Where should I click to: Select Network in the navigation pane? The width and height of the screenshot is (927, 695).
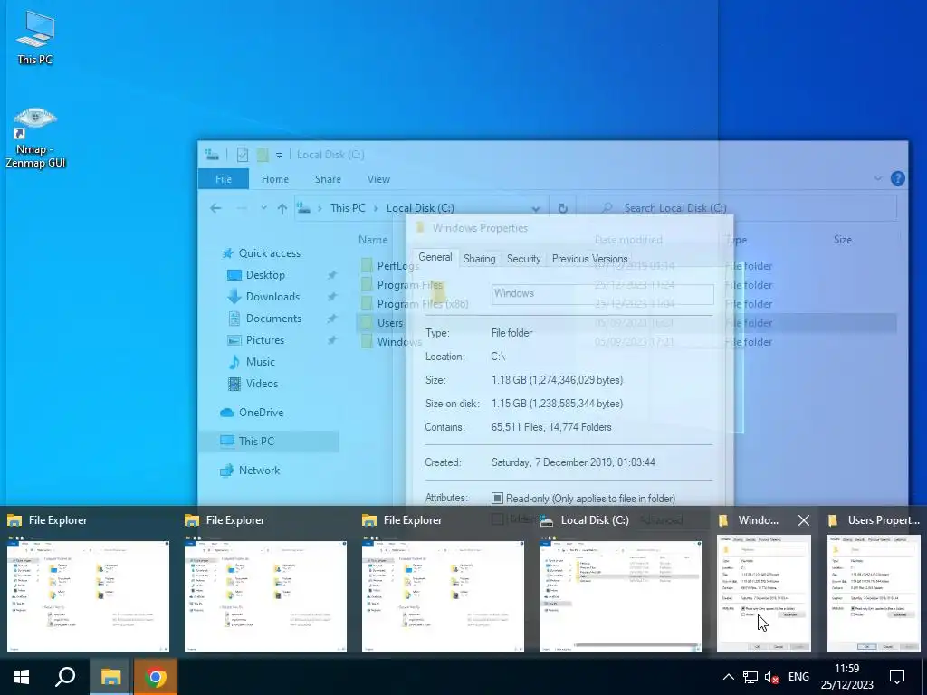(x=259, y=471)
